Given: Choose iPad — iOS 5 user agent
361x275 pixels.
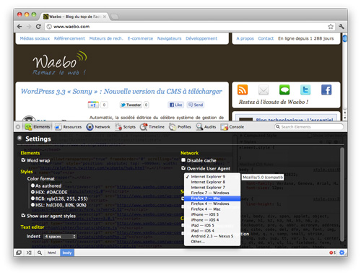Looking at the screenshot, I should [x=212, y=225].
